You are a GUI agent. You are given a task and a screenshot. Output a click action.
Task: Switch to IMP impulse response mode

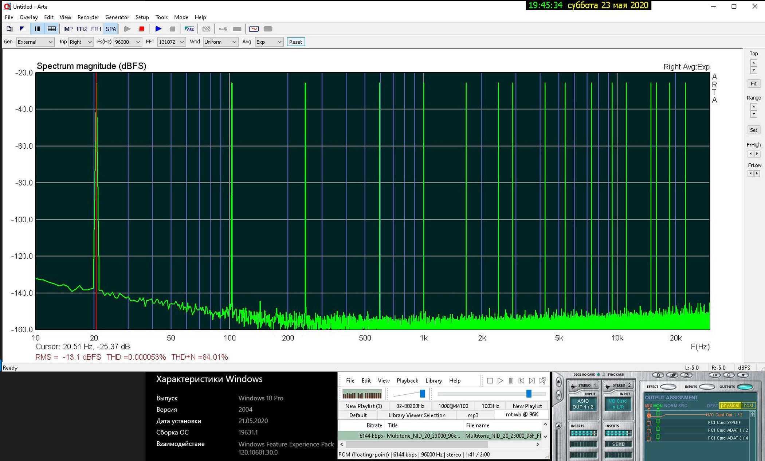(x=68, y=29)
